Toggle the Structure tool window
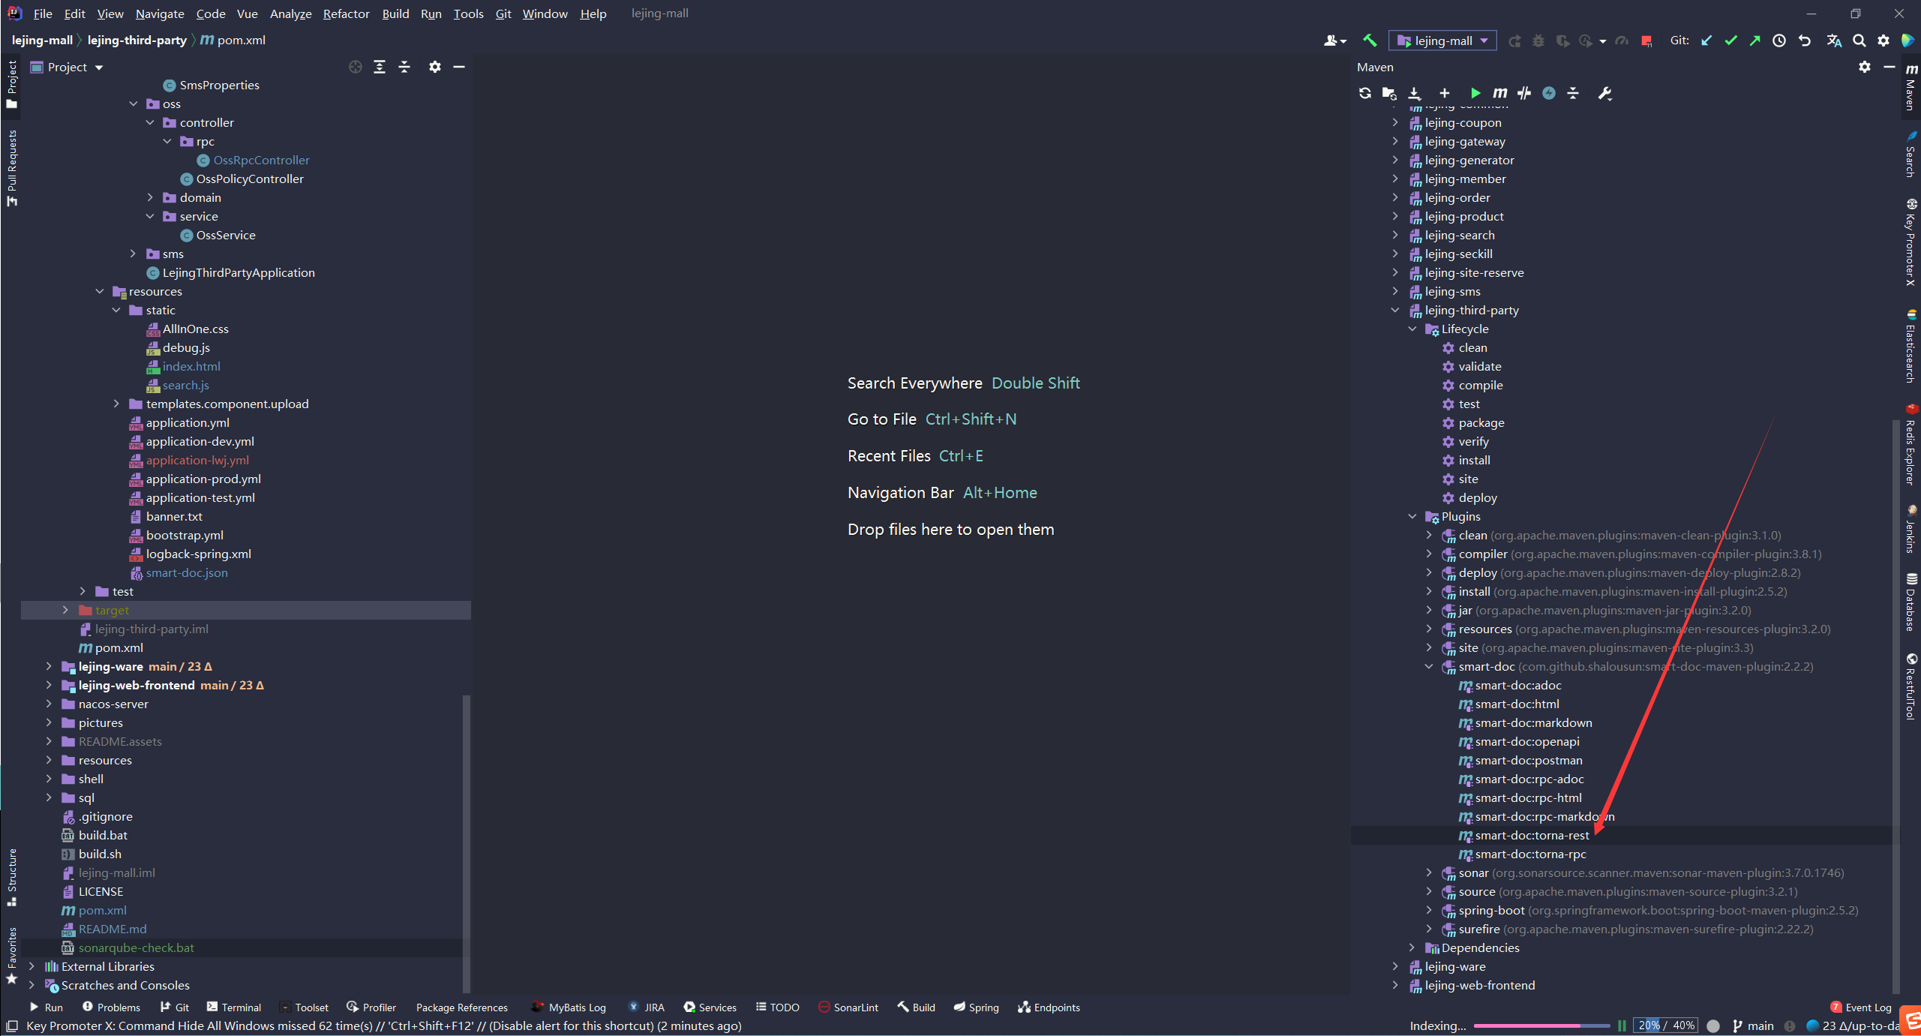The height and width of the screenshot is (1036, 1921). (x=11, y=877)
